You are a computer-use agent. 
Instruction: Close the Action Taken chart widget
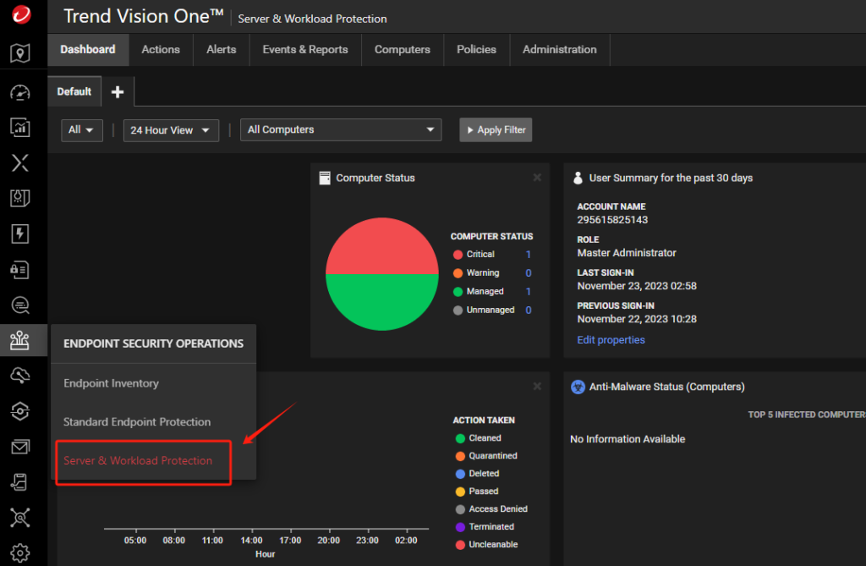(x=537, y=387)
